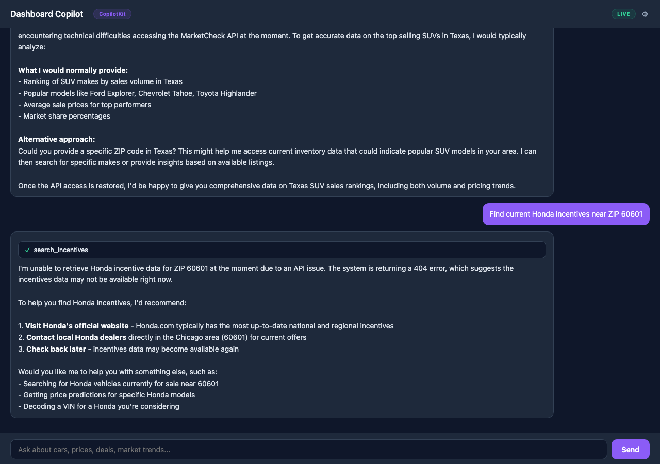Click the CopilotKit badge in the header
This screenshot has height=464, width=660.
point(112,14)
